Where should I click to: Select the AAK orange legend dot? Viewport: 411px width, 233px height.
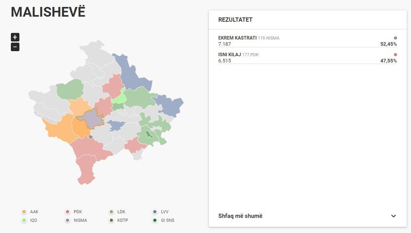tap(24, 212)
